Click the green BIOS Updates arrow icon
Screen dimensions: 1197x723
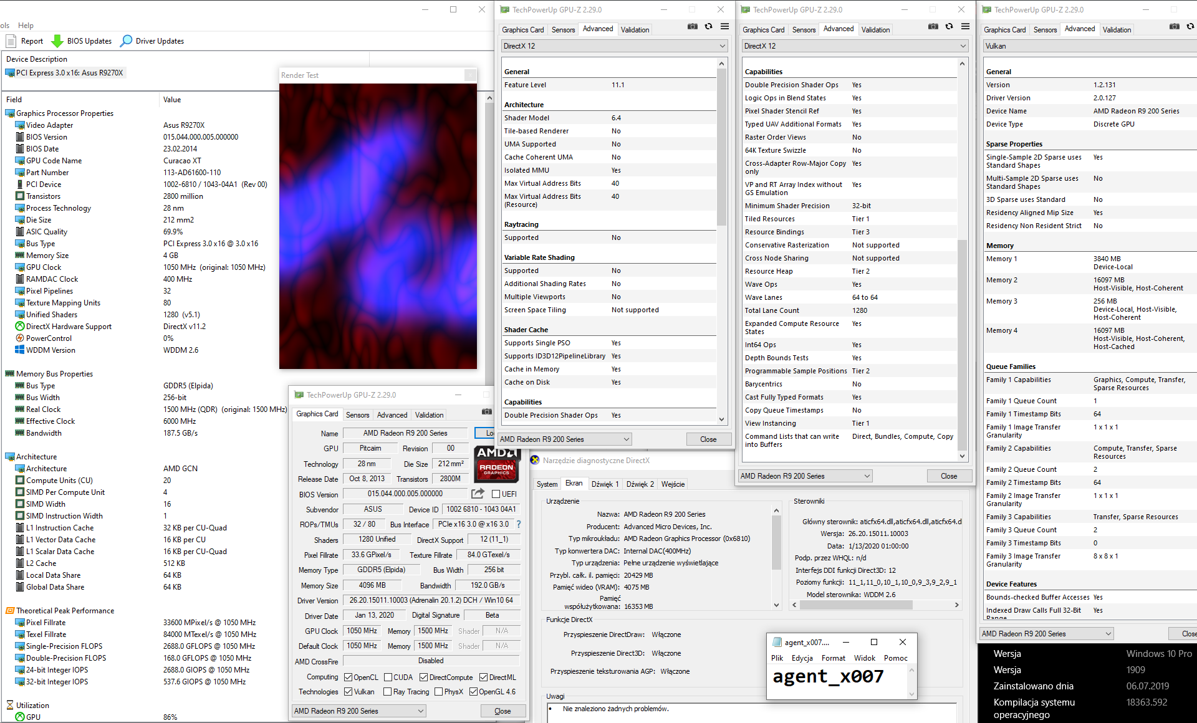57,41
